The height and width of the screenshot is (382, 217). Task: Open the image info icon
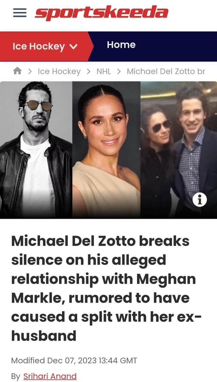tap(199, 200)
